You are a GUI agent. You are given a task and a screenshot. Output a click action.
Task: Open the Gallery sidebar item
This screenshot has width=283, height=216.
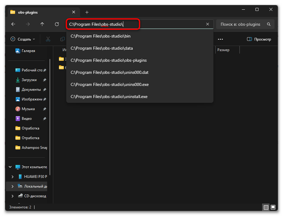(x=28, y=51)
